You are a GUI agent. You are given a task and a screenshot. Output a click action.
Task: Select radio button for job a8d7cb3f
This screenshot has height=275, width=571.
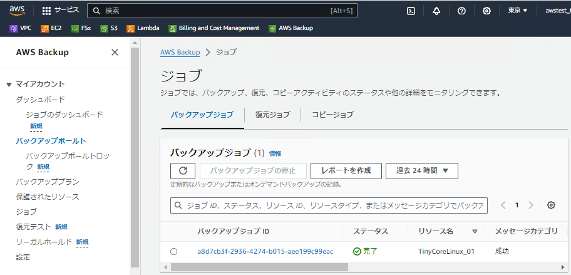pyautogui.click(x=173, y=252)
